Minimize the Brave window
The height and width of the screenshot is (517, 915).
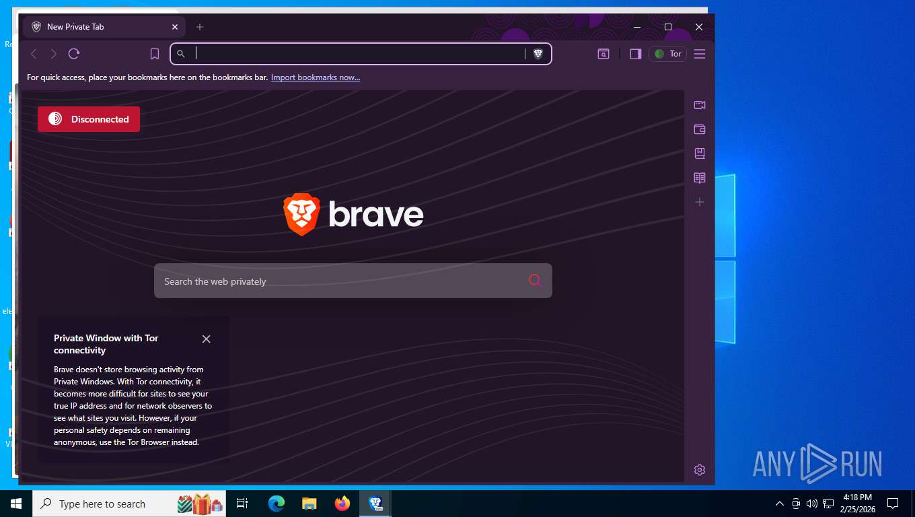pos(637,27)
